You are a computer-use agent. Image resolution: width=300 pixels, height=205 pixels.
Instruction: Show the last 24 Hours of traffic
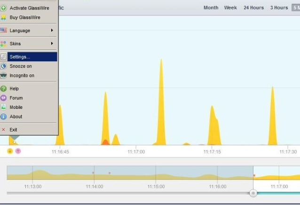pos(253,8)
